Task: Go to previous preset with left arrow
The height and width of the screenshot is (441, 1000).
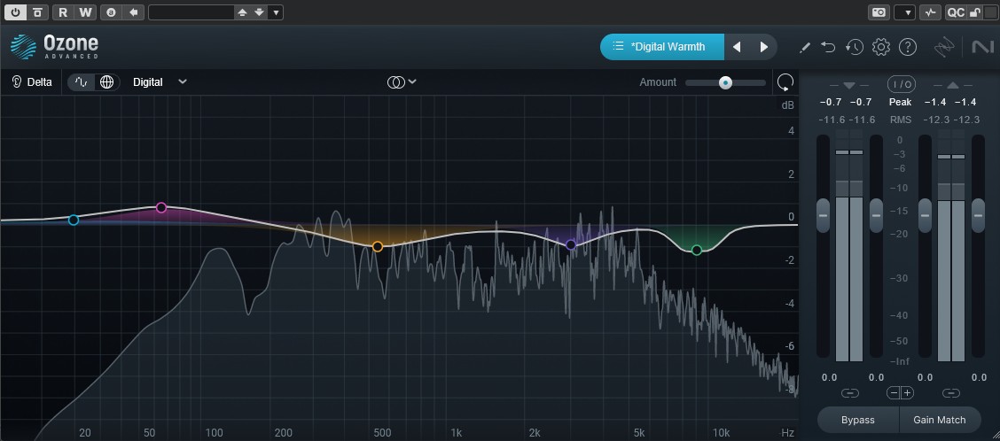Action: pos(737,47)
